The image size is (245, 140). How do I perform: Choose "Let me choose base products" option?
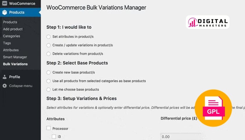coord(48,90)
